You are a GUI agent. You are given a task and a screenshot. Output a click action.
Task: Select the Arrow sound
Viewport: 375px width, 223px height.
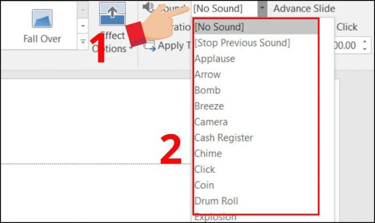pos(256,74)
